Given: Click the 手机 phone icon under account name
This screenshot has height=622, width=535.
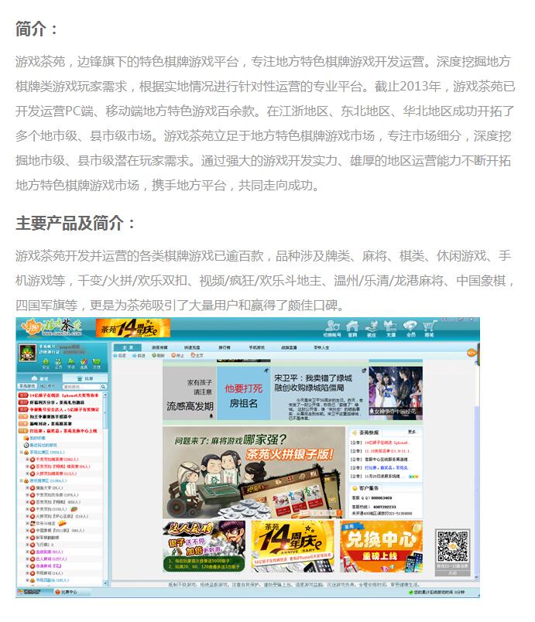Looking at the screenshot, I should [x=71, y=362].
